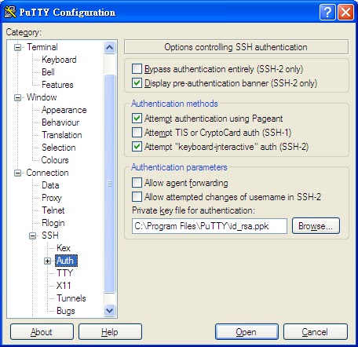358x347 pixels.
Task: Click the category list scroll up arrow
Action: click(109, 47)
